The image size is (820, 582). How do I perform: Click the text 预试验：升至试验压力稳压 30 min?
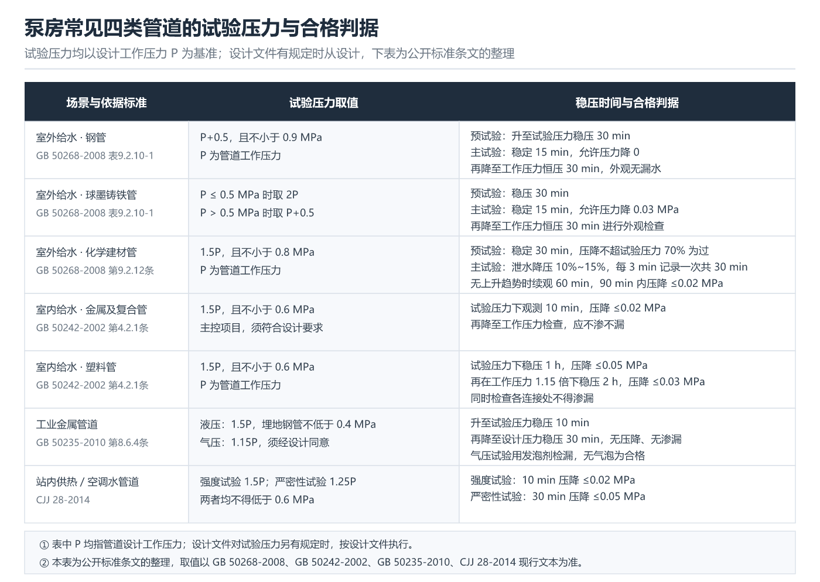pyautogui.click(x=551, y=136)
